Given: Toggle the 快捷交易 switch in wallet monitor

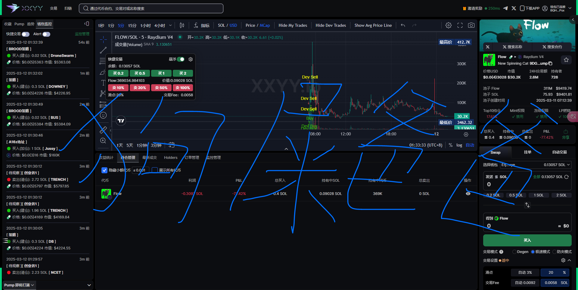Looking at the screenshot, I should [x=26, y=34].
